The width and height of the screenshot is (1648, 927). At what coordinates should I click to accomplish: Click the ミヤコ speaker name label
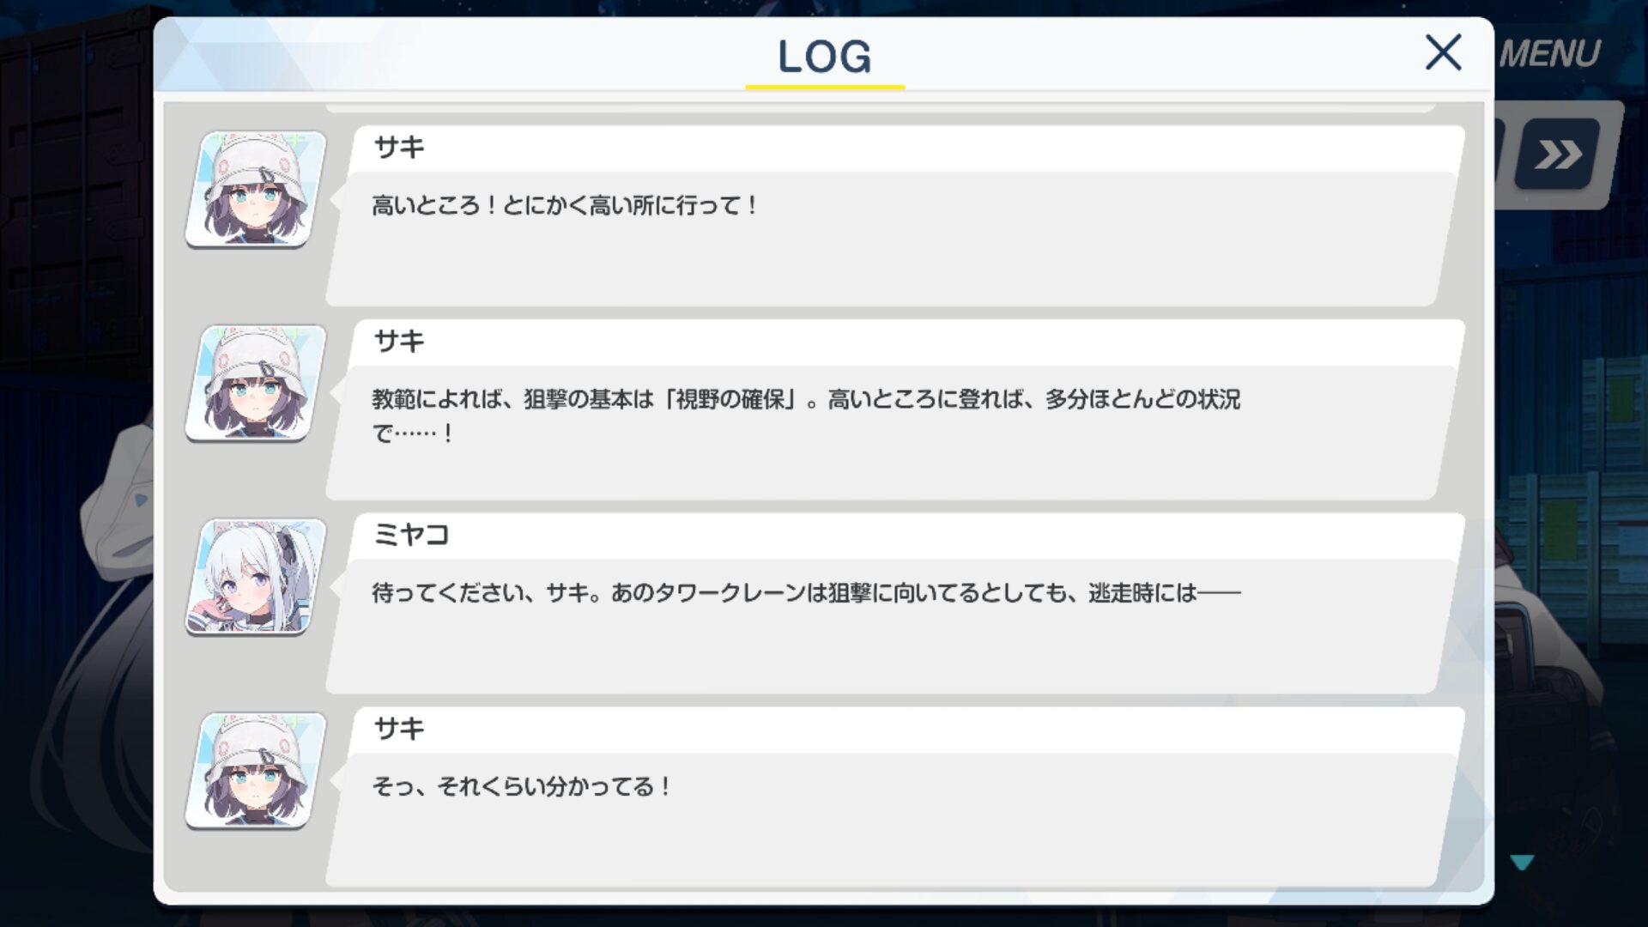coord(411,535)
